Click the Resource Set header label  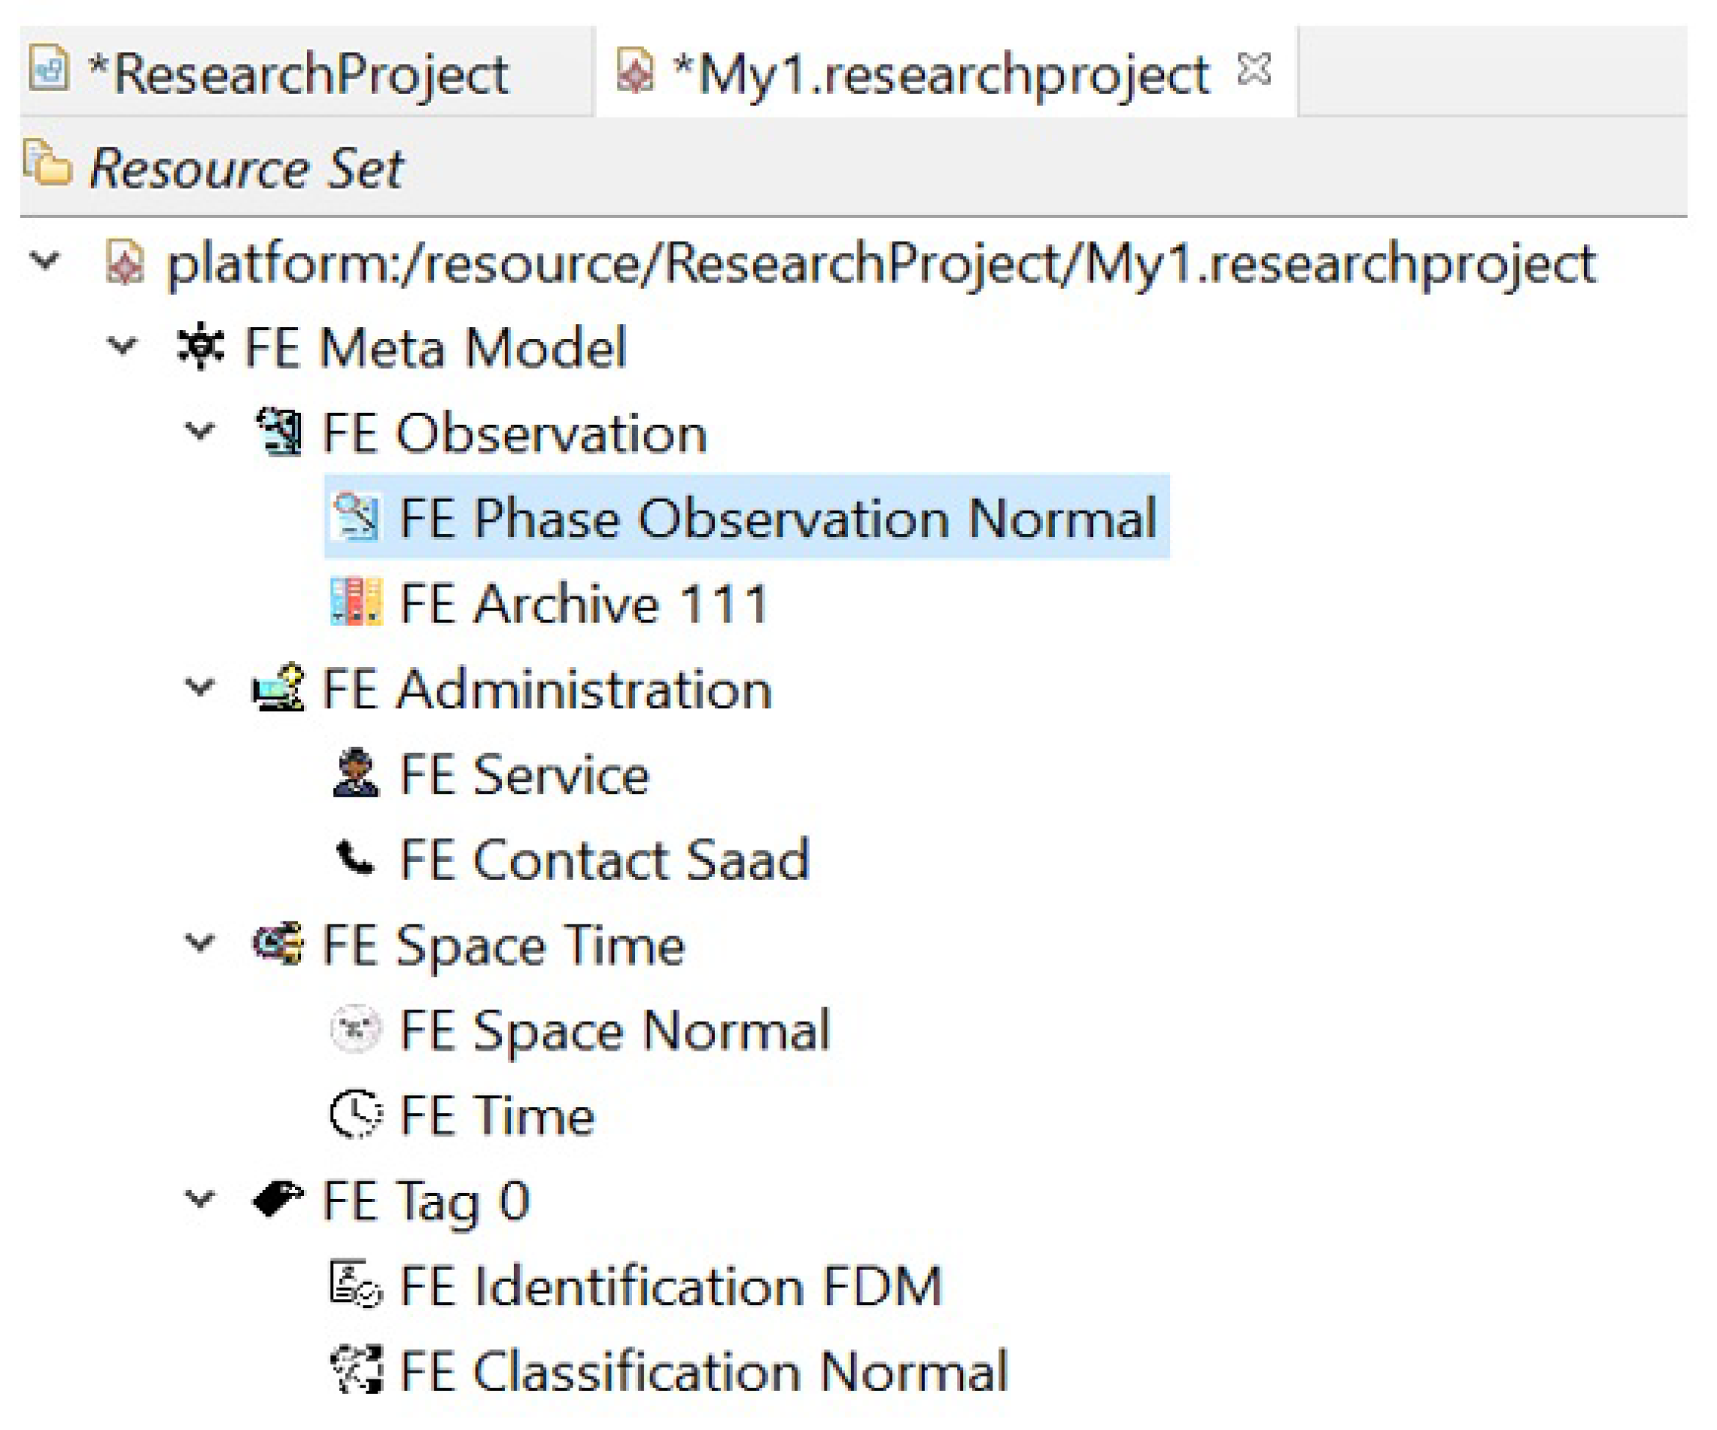coord(245,167)
